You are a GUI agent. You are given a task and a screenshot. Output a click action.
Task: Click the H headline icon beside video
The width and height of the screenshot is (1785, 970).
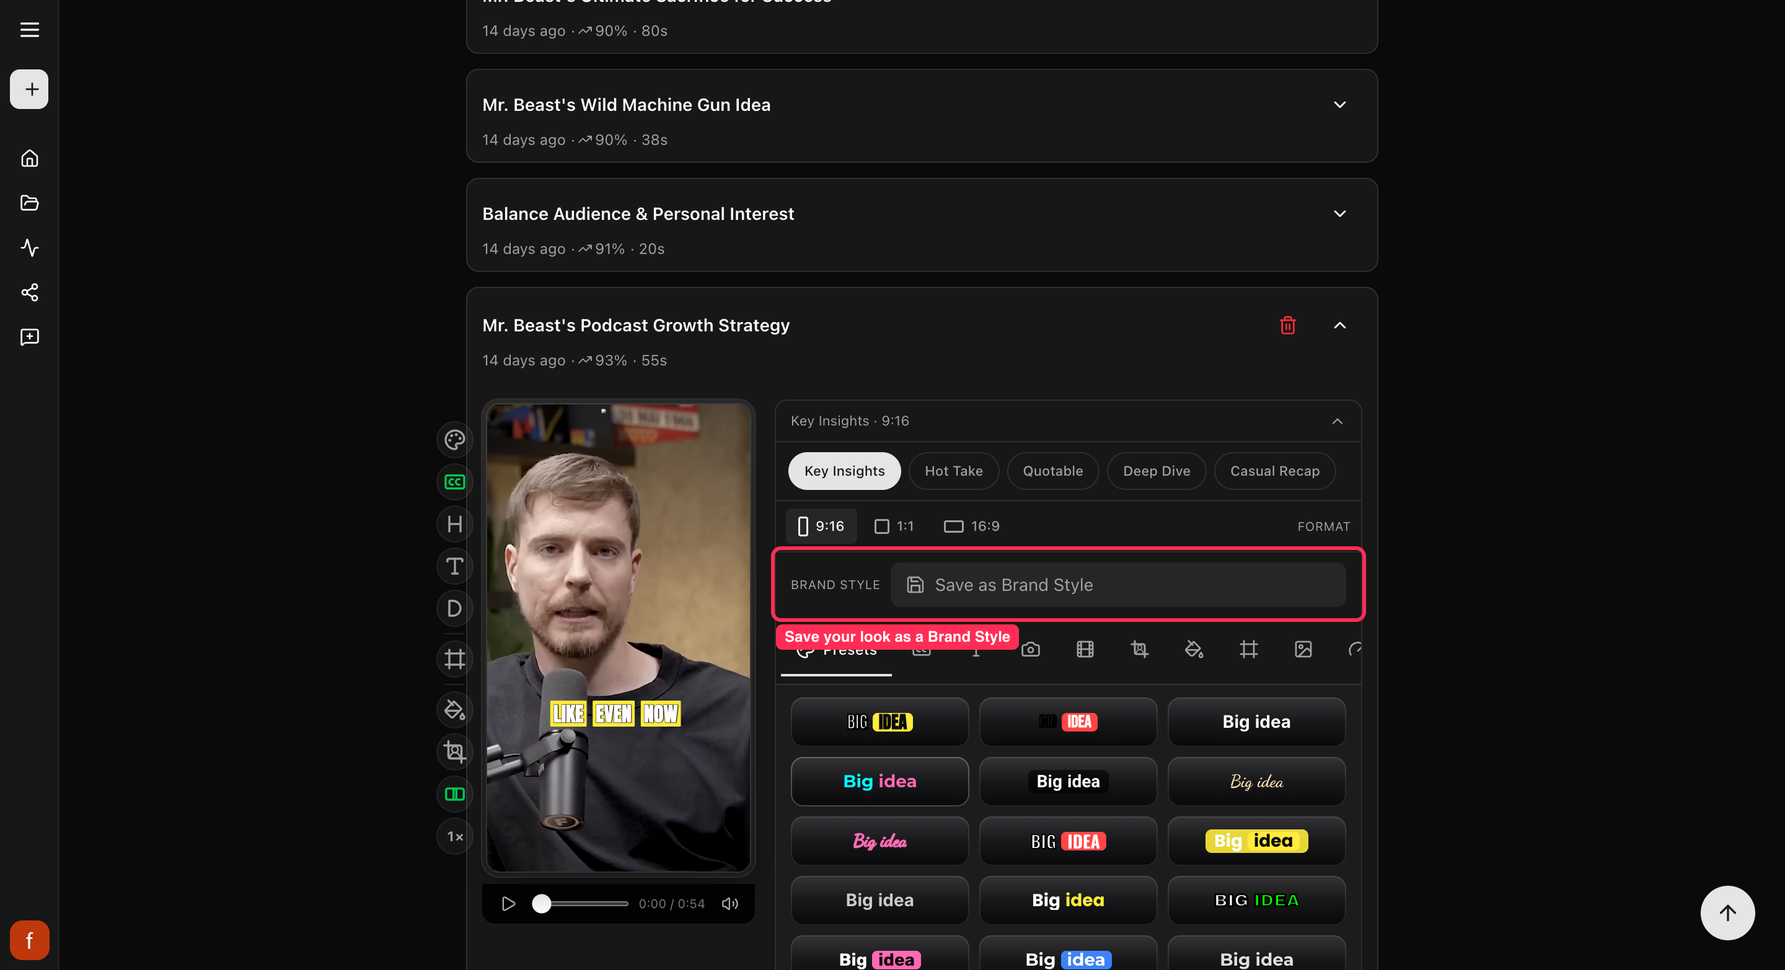tap(454, 524)
